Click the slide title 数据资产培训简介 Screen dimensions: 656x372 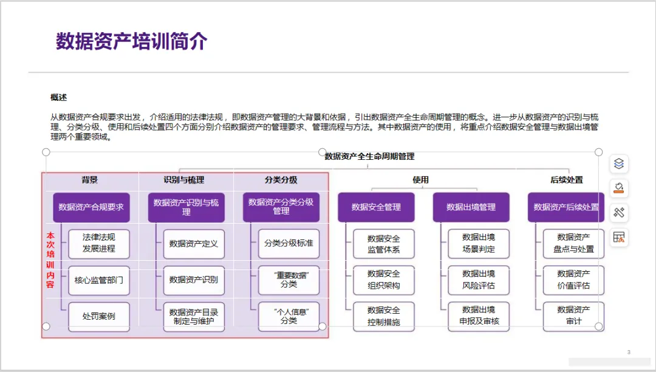click(x=131, y=41)
